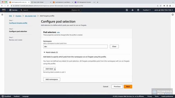Click the Clusters breadcrumb link
This screenshot has height=98, width=175.
(18, 16)
